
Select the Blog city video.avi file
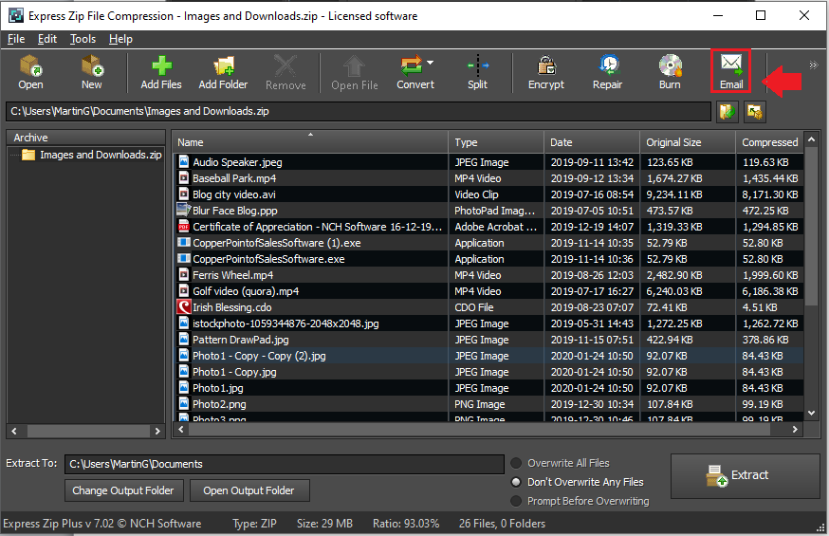[x=489, y=194]
